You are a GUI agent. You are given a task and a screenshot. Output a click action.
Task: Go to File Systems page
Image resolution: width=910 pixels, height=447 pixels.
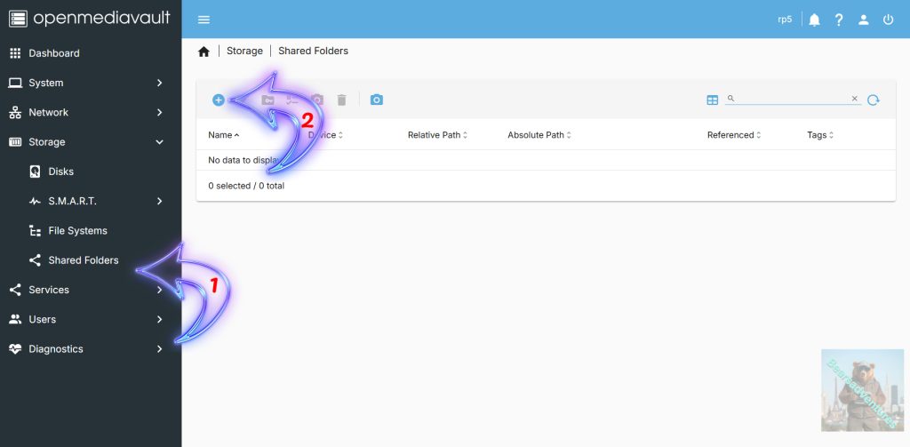77,231
